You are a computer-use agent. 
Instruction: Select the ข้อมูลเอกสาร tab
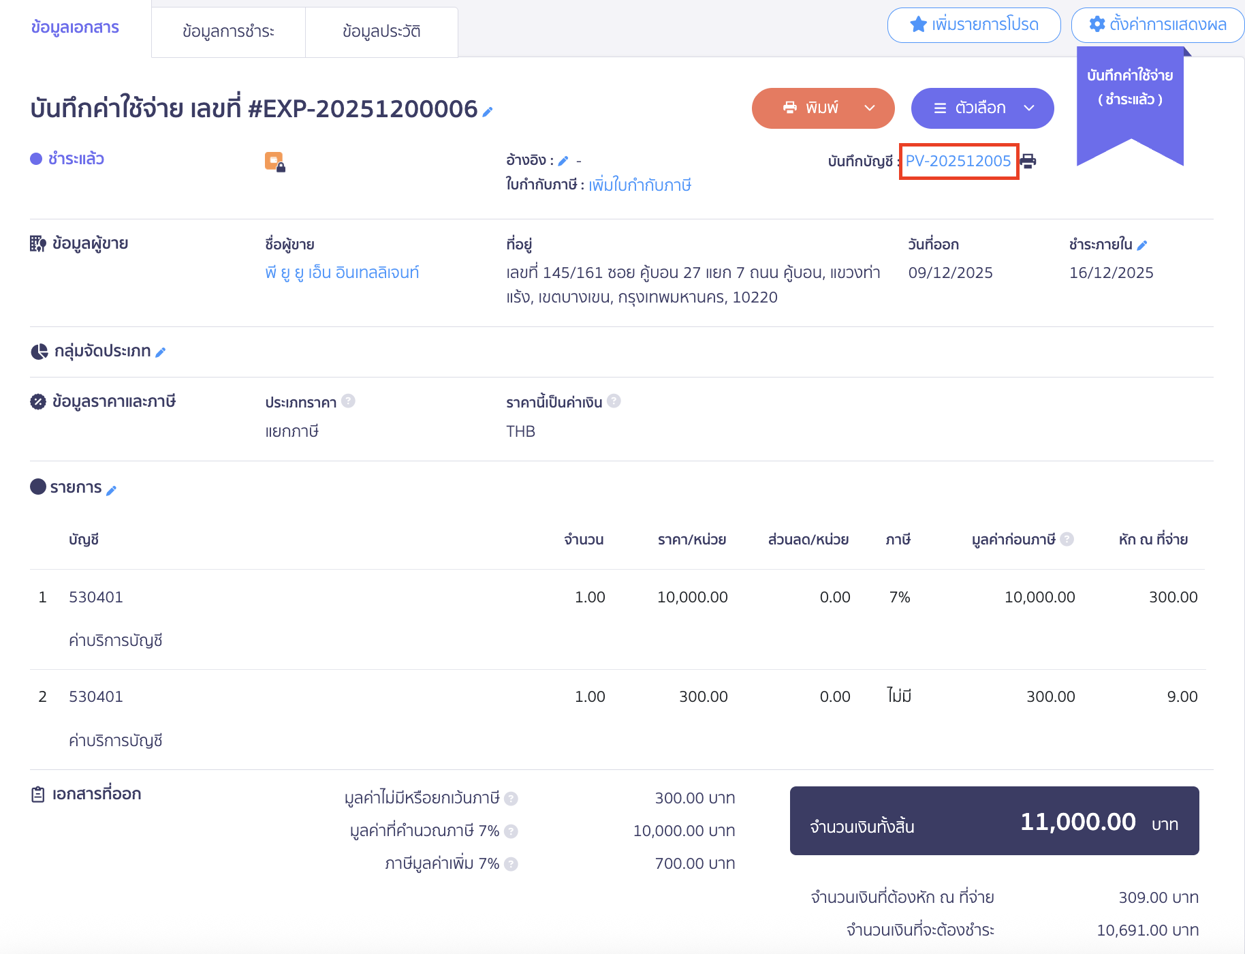(75, 27)
